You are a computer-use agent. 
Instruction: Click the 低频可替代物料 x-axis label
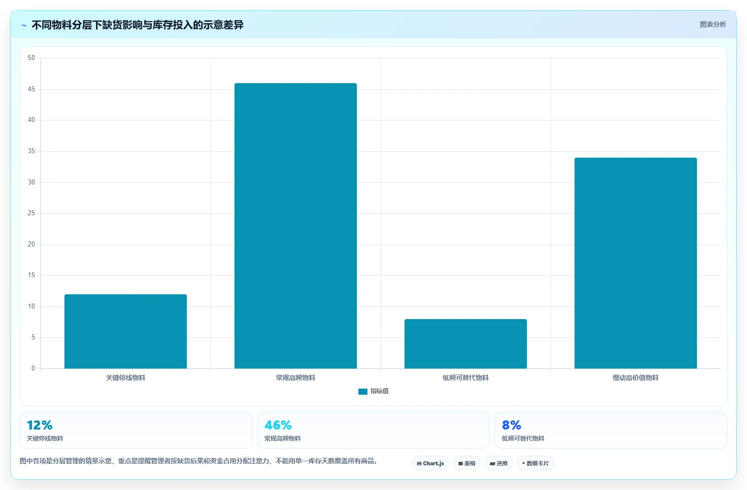[465, 378]
